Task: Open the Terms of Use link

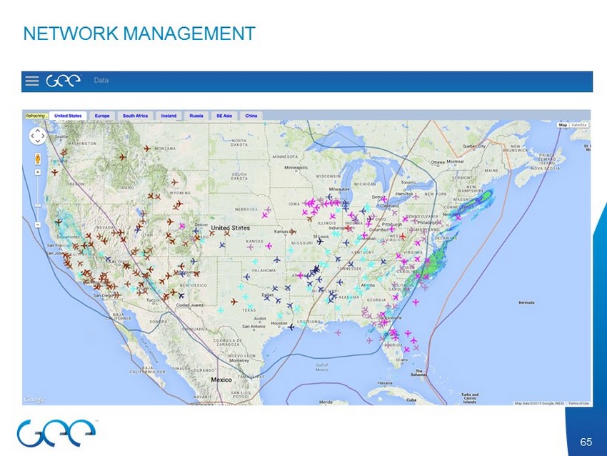Action: [x=578, y=403]
